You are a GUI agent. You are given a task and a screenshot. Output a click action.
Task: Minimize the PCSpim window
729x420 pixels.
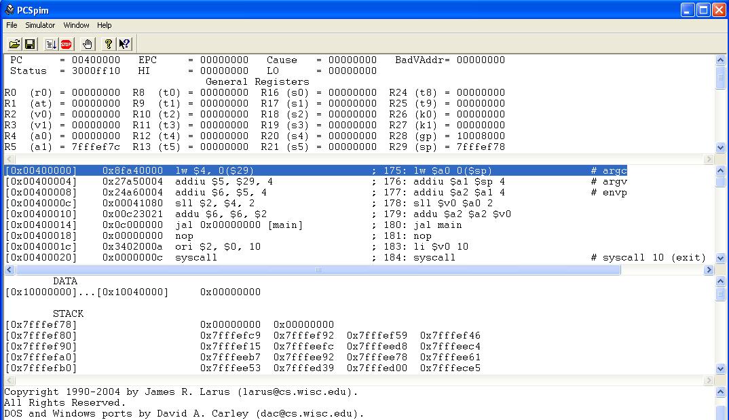(x=688, y=9)
